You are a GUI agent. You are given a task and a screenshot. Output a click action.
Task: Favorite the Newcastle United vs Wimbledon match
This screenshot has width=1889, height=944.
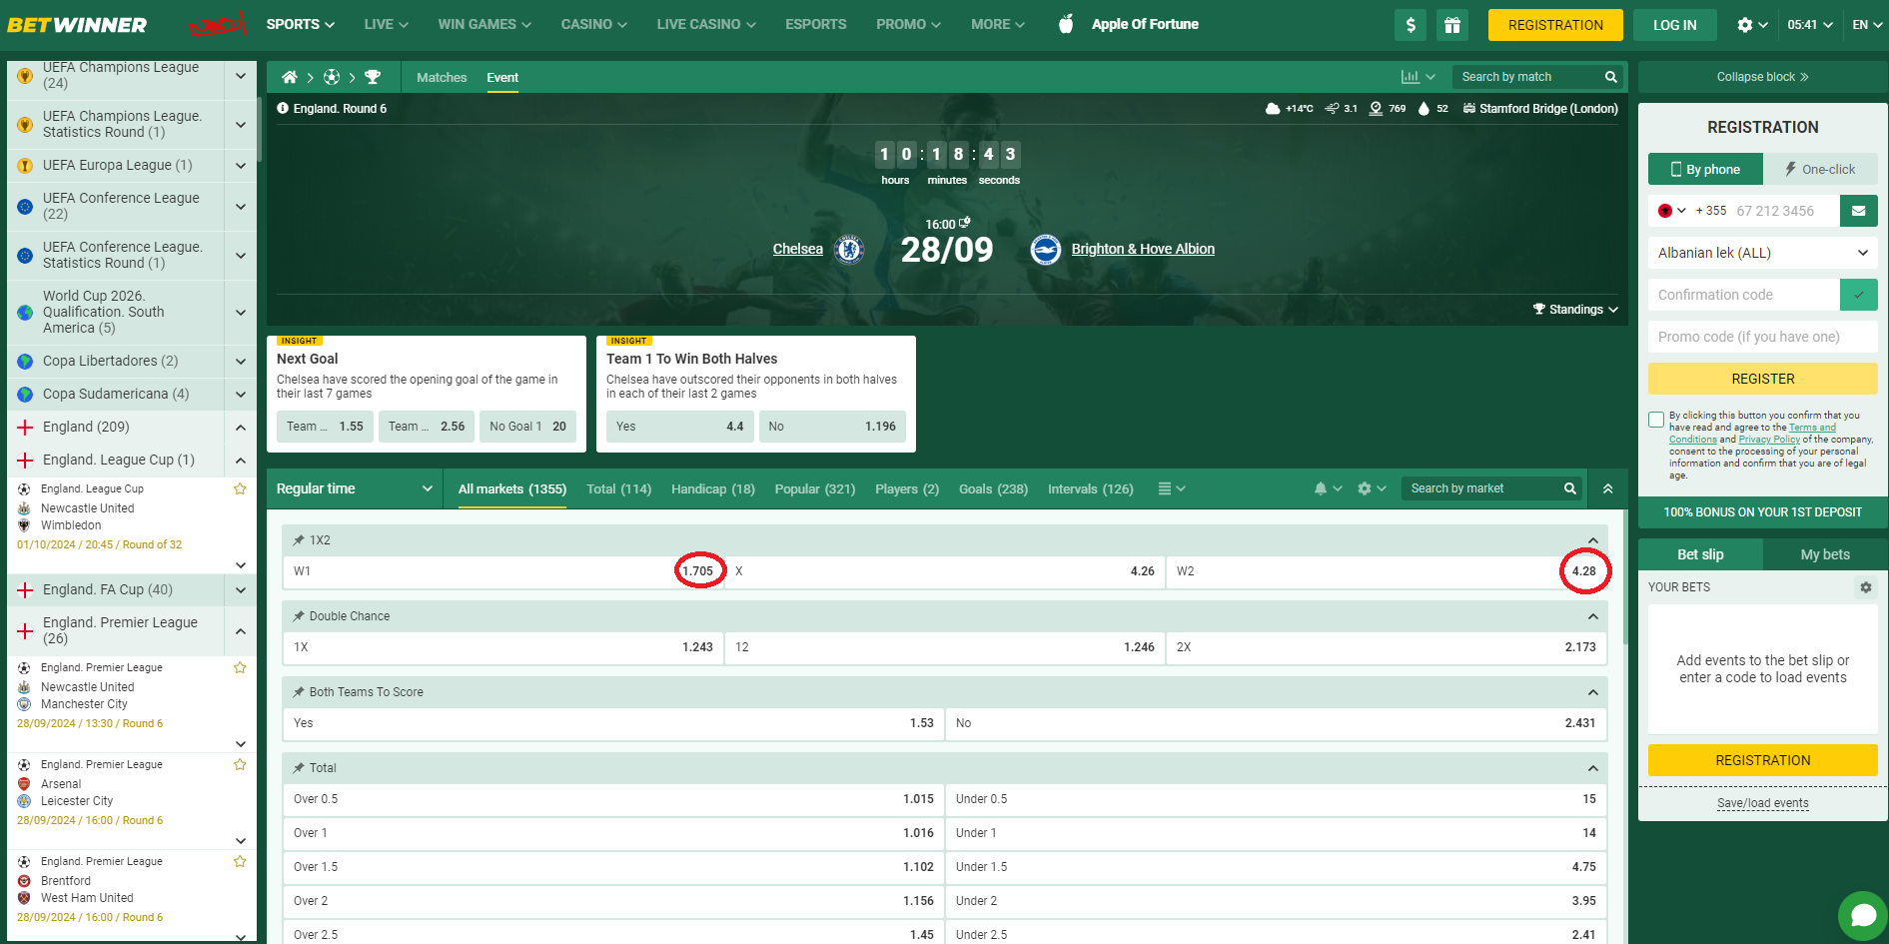(240, 489)
